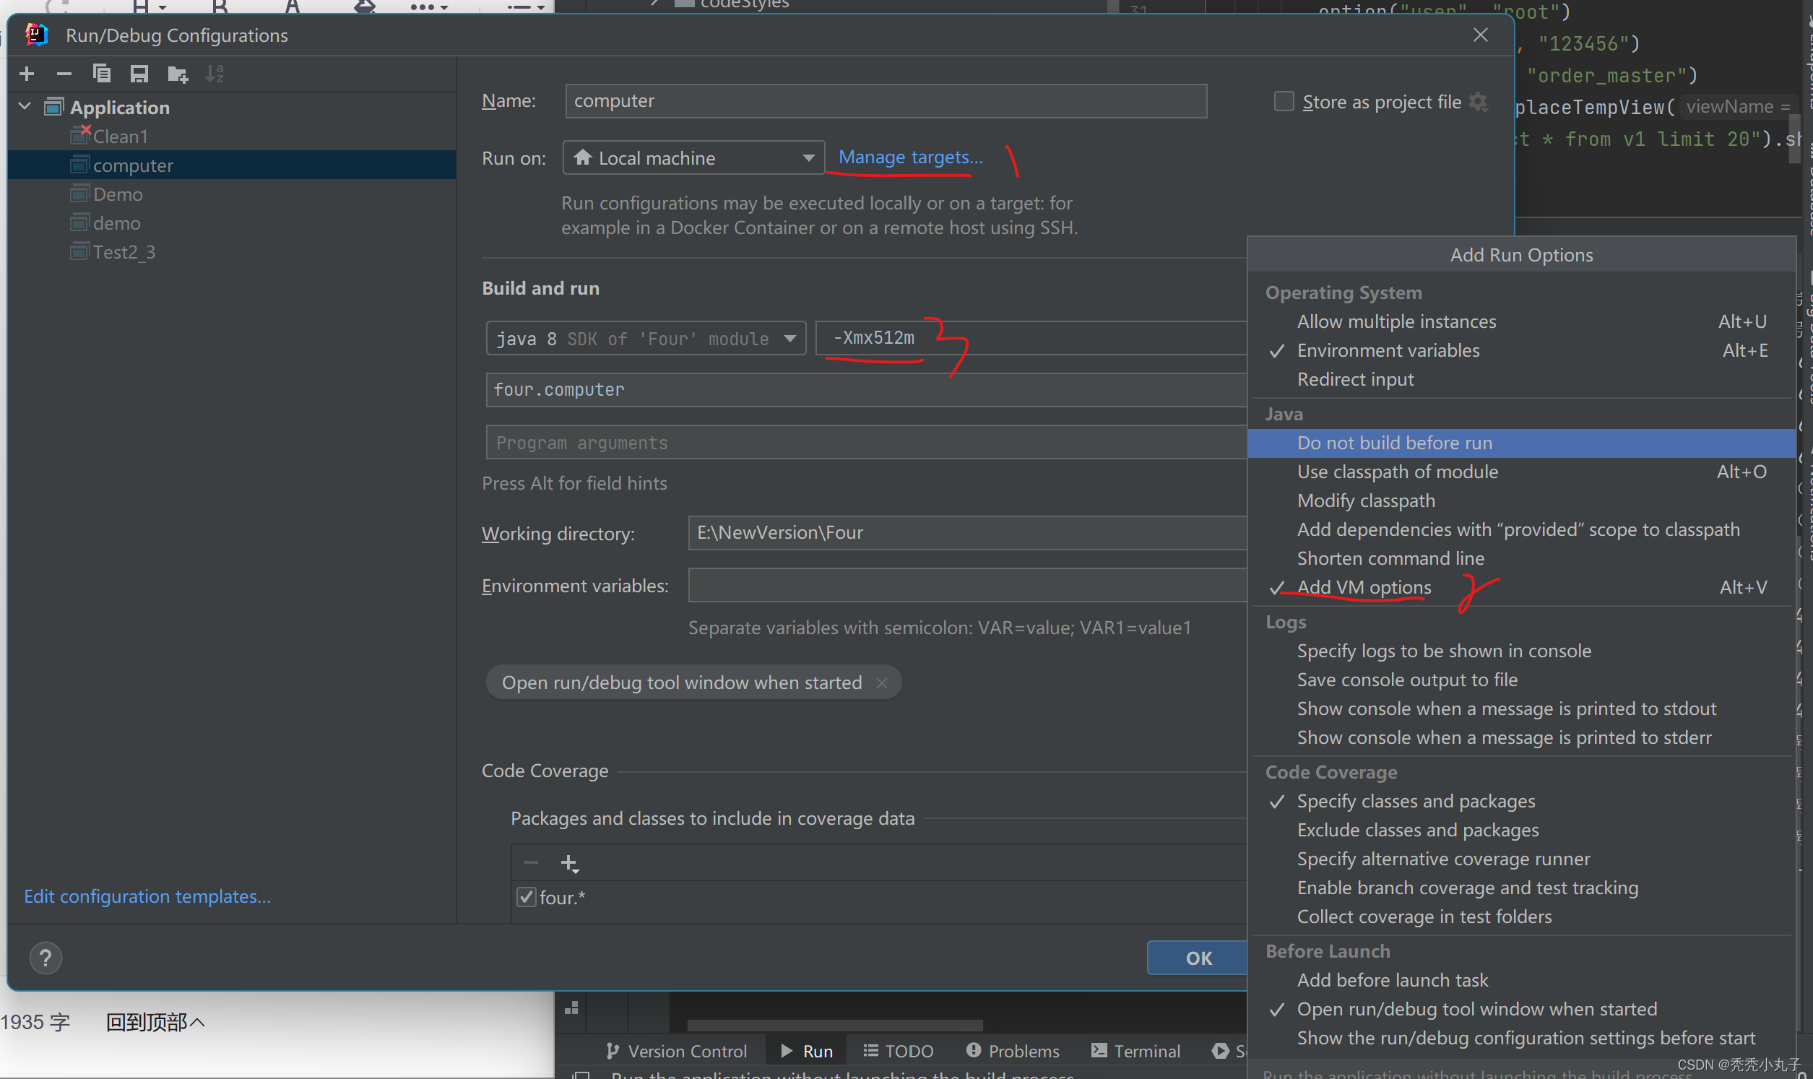Screen dimensions: 1813x1079
Task: Collapse the Application tree node
Action: [25, 107]
